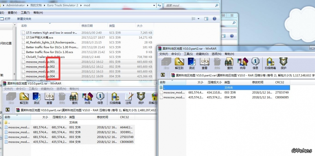
Task: Click 测试 (Test) icon in part2.rar WinRAR window
Action: pyautogui.click(x=192, y=64)
